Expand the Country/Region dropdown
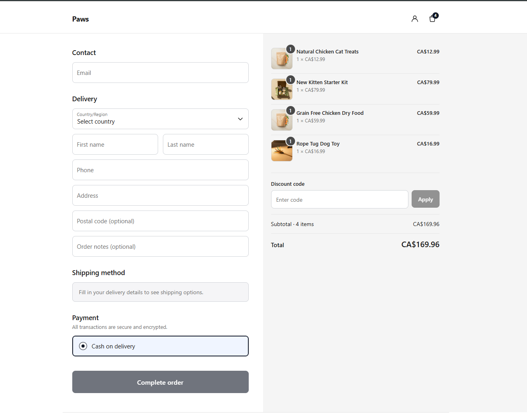The width and height of the screenshot is (527, 413). (160, 119)
